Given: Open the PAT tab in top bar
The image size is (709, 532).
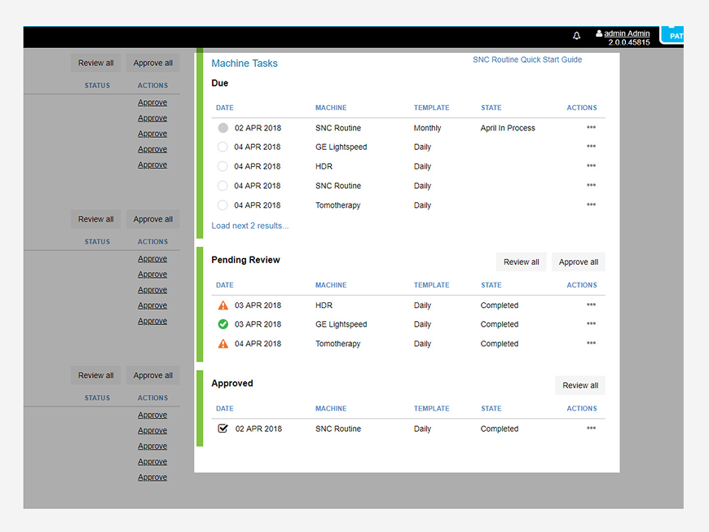Looking at the screenshot, I should click(x=672, y=35).
